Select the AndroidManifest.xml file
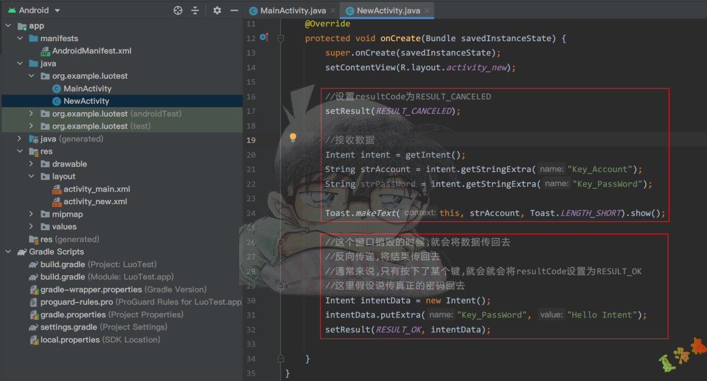The height and width of the screenshot is (381, 707). 91,51
